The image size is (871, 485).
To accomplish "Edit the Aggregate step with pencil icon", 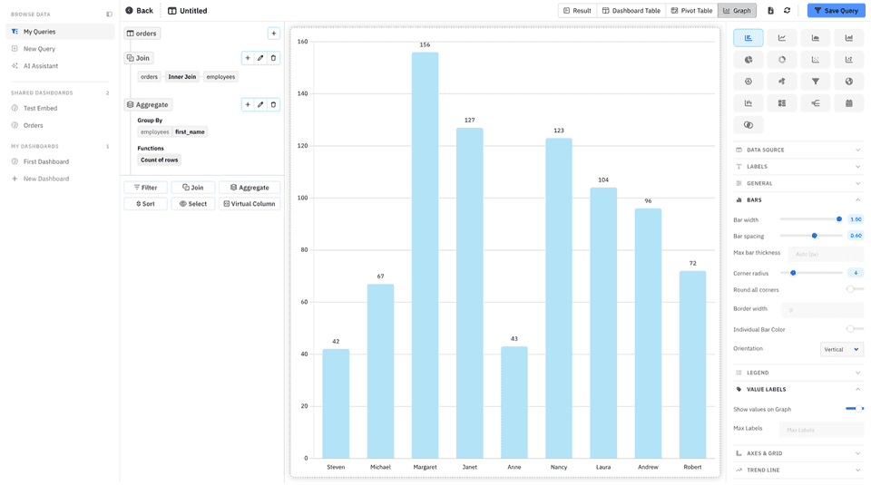I will [x=260, y=104].
